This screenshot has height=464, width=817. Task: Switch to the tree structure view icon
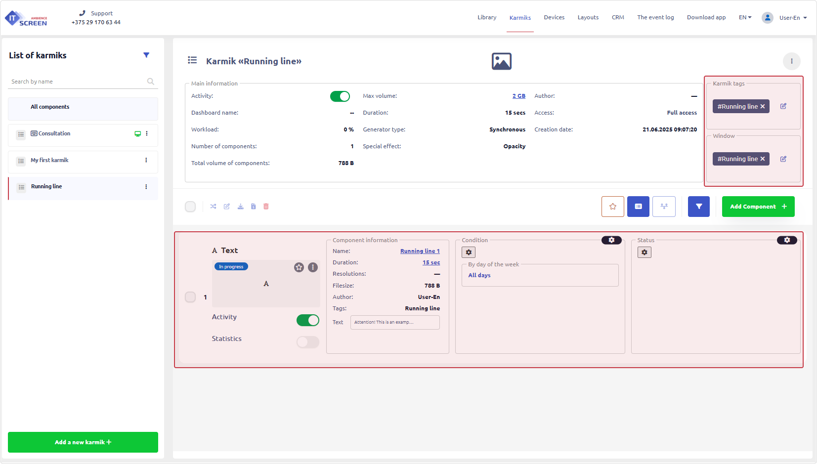[664, 207]
